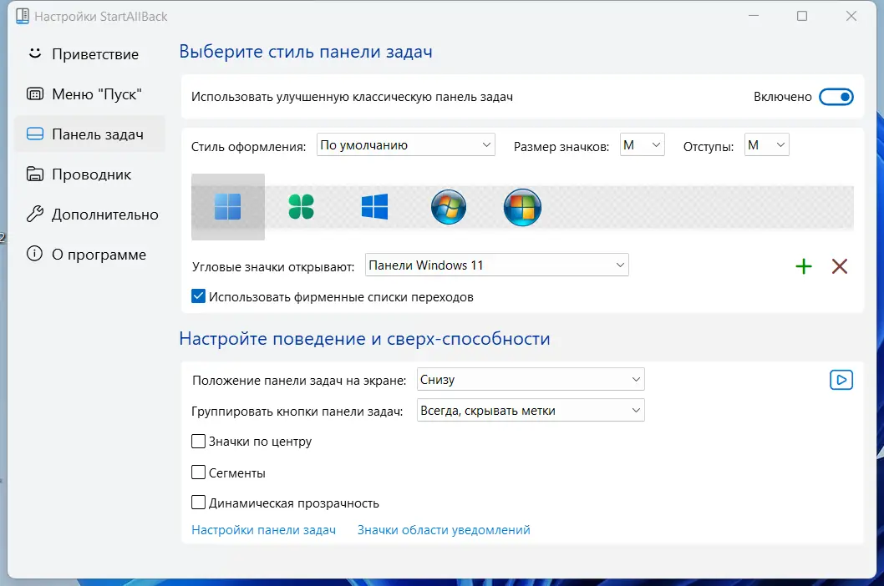Click the Использовать улучшенную классическую панель задач label
Screen dimensions: 884x586
point(352,97)
